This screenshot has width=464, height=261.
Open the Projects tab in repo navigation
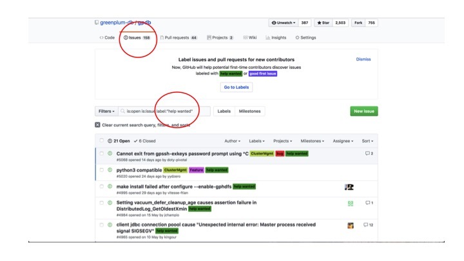click(220, 37)
